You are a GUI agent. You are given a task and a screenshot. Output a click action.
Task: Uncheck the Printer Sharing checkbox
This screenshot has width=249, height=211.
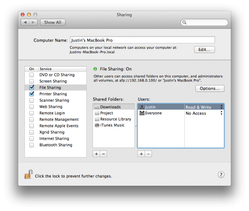pyautogui.click(x=32, y=94)
